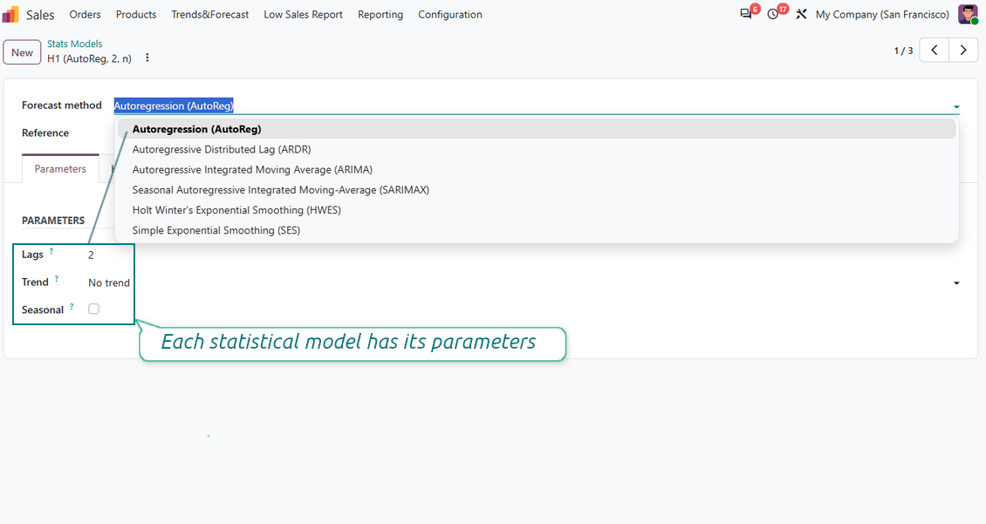Open the discuss messages icon
Image resolution: width=986 pixels, height=524 pixels.
(x=746, y=14)
